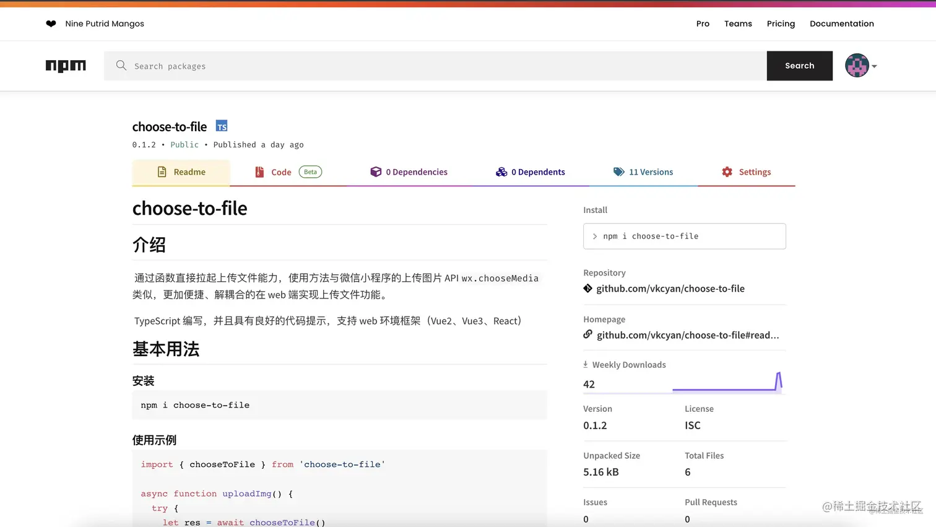The image size is (936, 527).
Task: Click the 介绍 heading
Action: 149,245
